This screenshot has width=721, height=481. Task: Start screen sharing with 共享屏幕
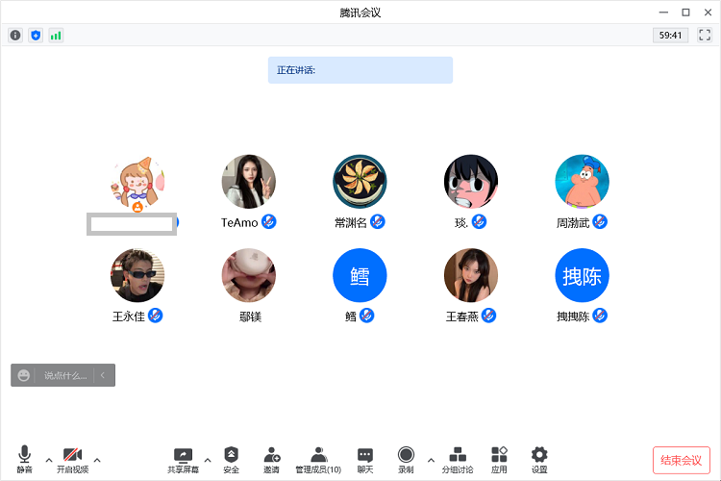(183, 460)
